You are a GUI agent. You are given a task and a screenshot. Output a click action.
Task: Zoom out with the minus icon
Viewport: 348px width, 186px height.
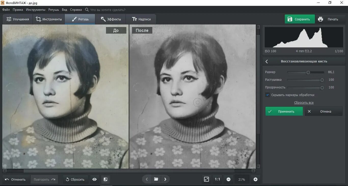click(229, 179)
